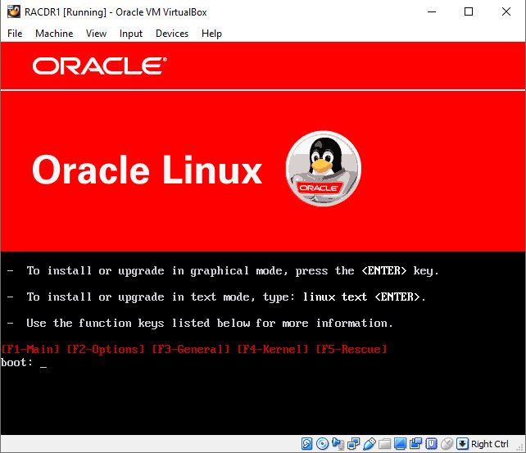Open the View menu

[96, 34]
